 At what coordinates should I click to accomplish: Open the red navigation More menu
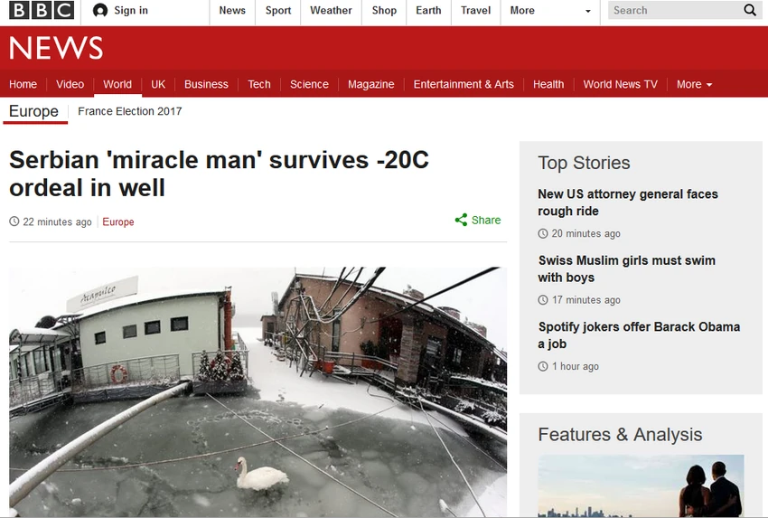[x=694, y=84]
